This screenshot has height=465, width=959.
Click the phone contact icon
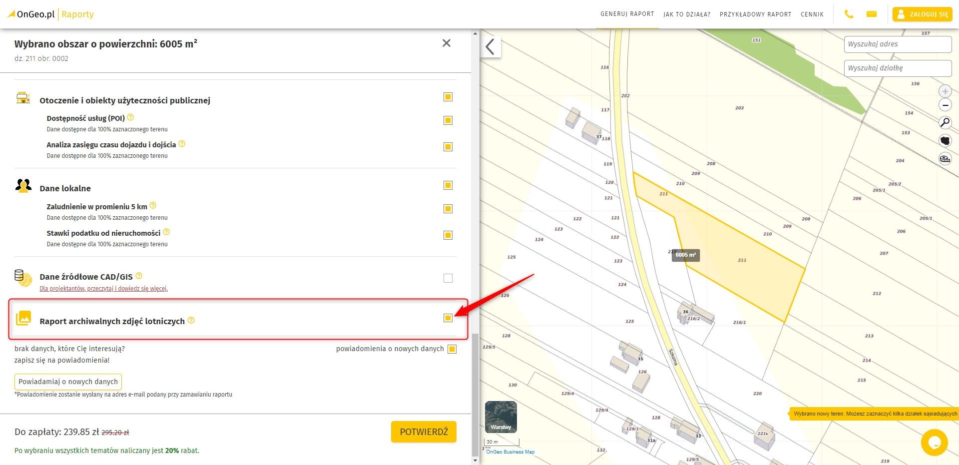(849, 14)
